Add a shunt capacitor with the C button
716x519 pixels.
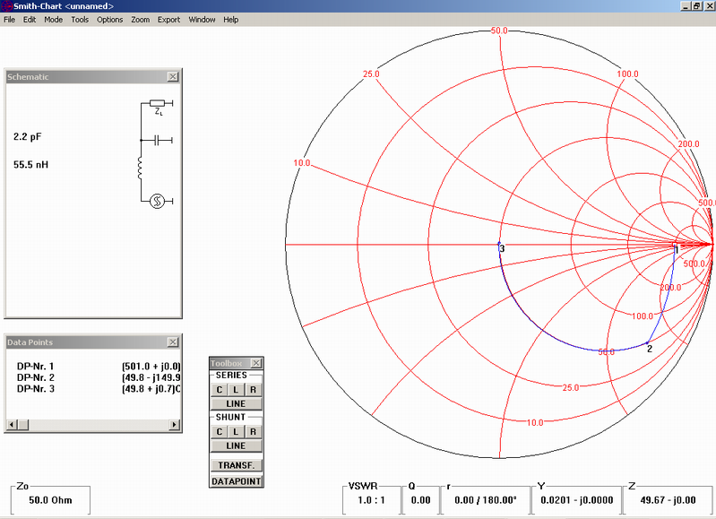[220, 432]
